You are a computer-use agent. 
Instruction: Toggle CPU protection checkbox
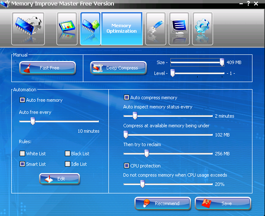pyautogui.click(x=126, y=166)
